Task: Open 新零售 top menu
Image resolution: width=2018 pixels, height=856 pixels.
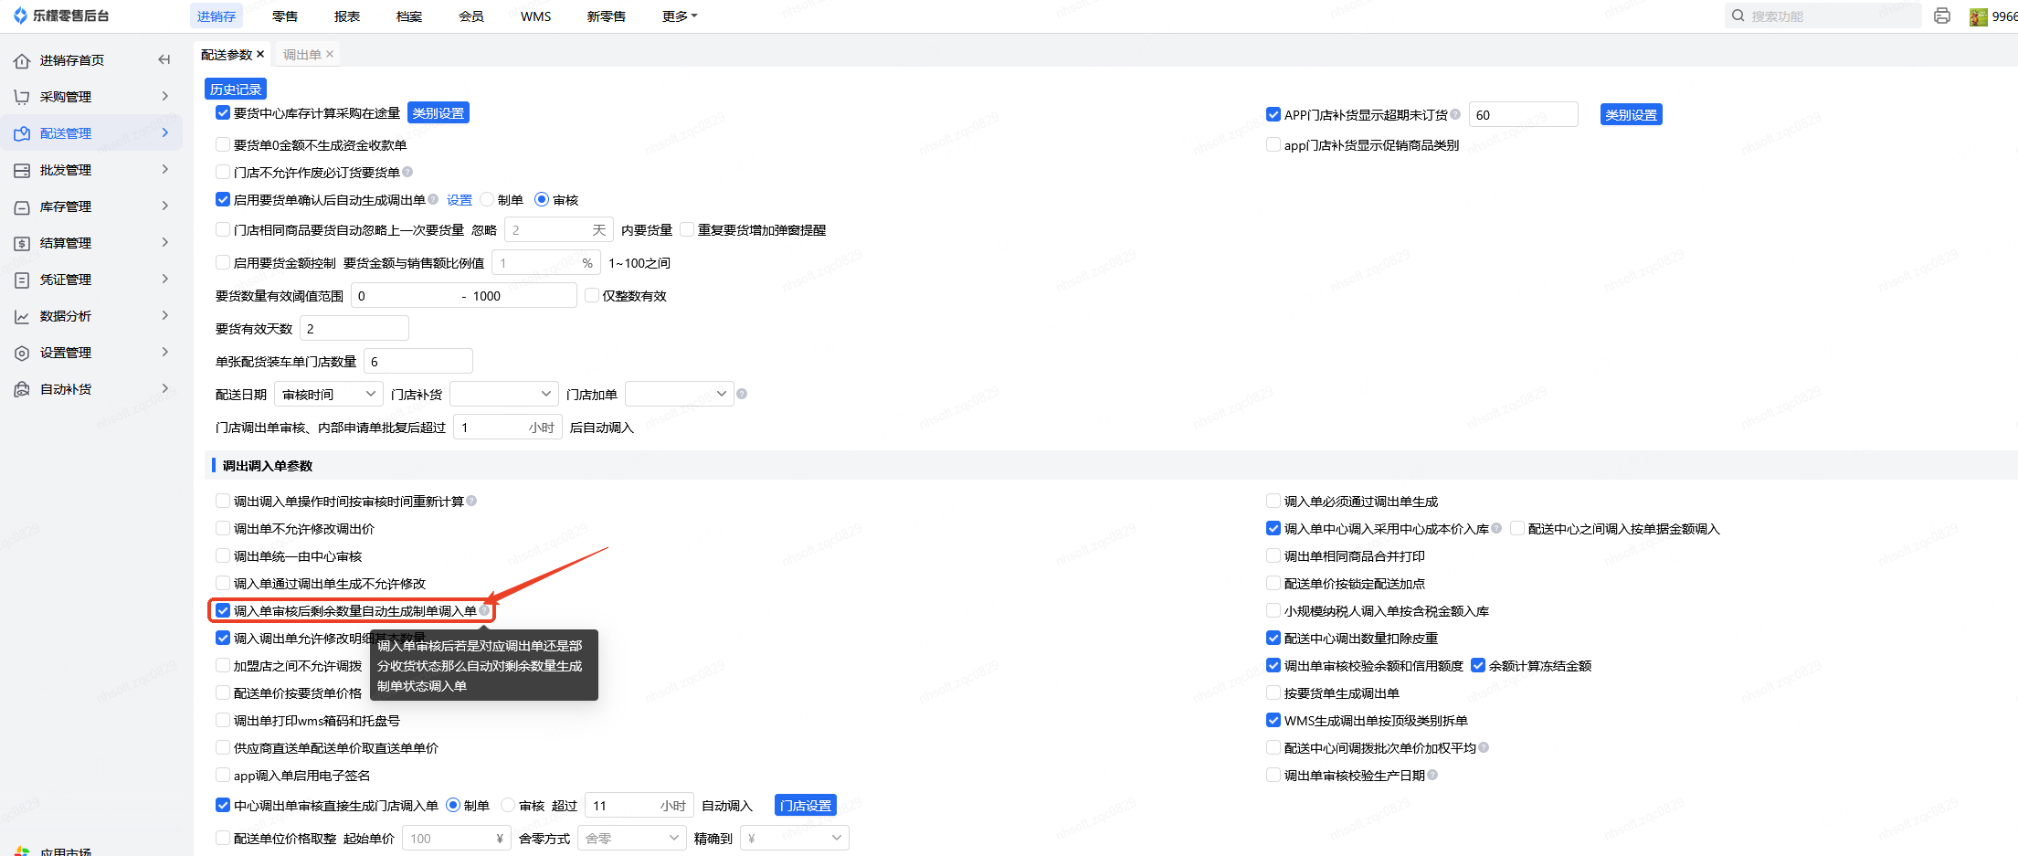Action: tap(607, 16)
